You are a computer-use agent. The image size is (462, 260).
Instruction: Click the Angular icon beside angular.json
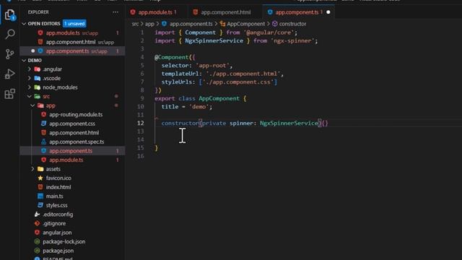37,233
